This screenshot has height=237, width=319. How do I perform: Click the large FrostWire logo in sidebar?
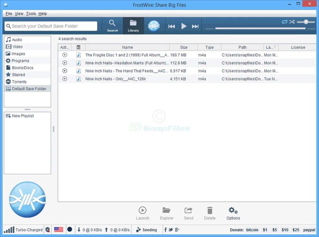(x=27, y=199)
